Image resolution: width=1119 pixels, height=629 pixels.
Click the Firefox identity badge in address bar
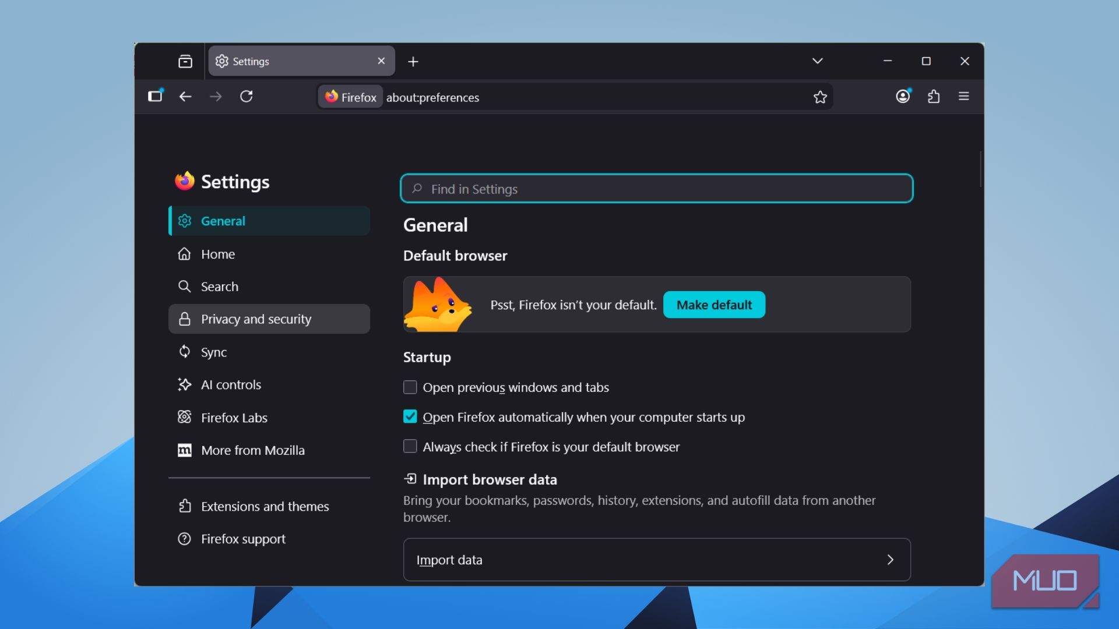click(x=351, y=97)
